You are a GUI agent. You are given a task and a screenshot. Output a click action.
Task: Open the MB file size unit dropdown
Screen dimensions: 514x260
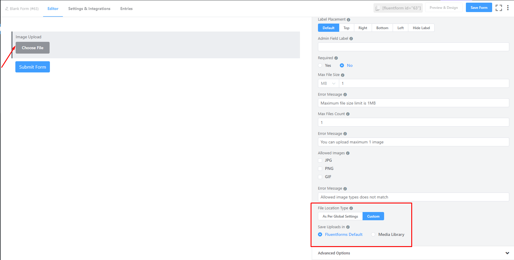pyautogui.click(x=328, y=83)
